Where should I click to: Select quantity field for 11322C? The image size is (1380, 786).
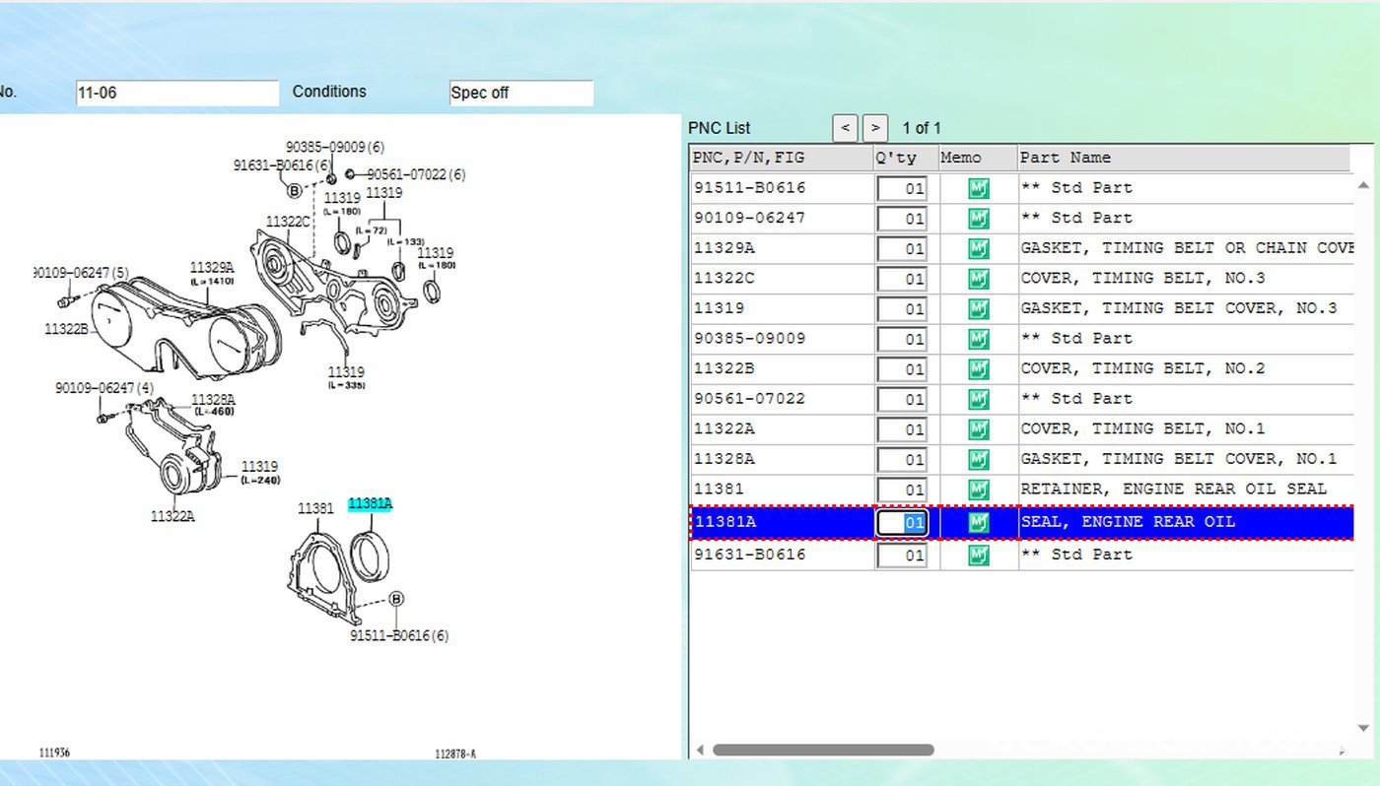(902, 279)
